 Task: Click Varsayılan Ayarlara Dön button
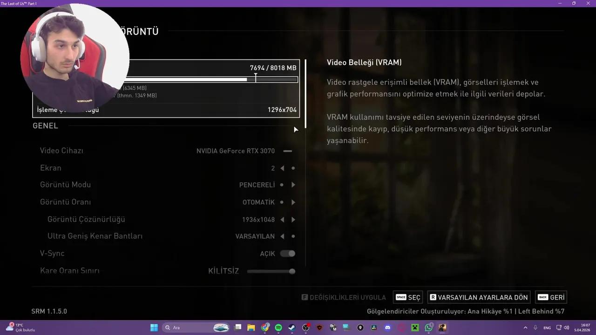[x=479, y=297]
